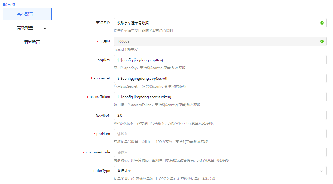The height and width of the screenshot is (184, 333).
Task: Open the 结果断言 submenu item
Action: (32, 42)
